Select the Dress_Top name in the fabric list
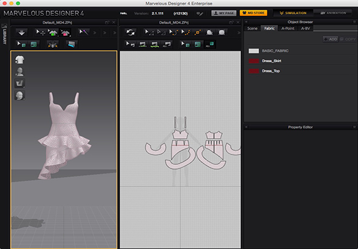This screenshot has height=249, width=358. point(271,71)
